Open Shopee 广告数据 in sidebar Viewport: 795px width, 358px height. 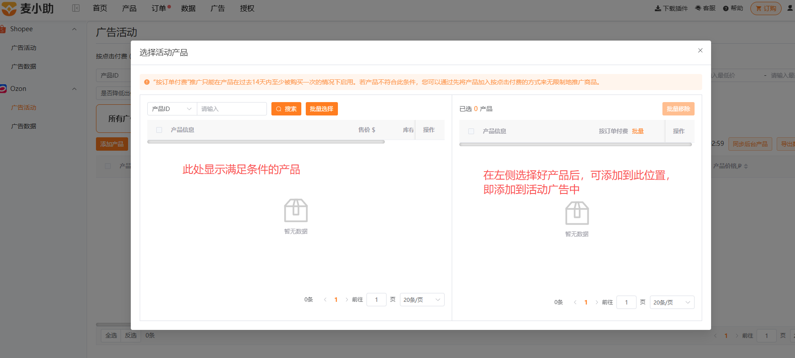click(24, 66)
